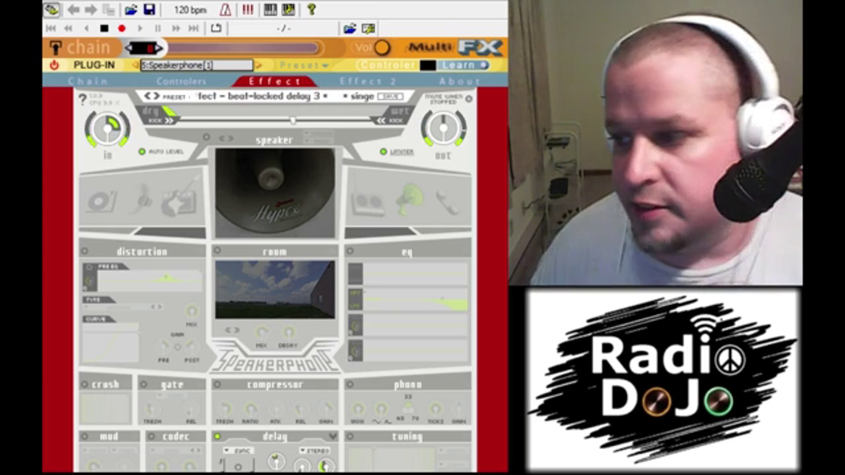845x475 pixels.
Task: Click the Learn button
Action: [x=464, y=65]
